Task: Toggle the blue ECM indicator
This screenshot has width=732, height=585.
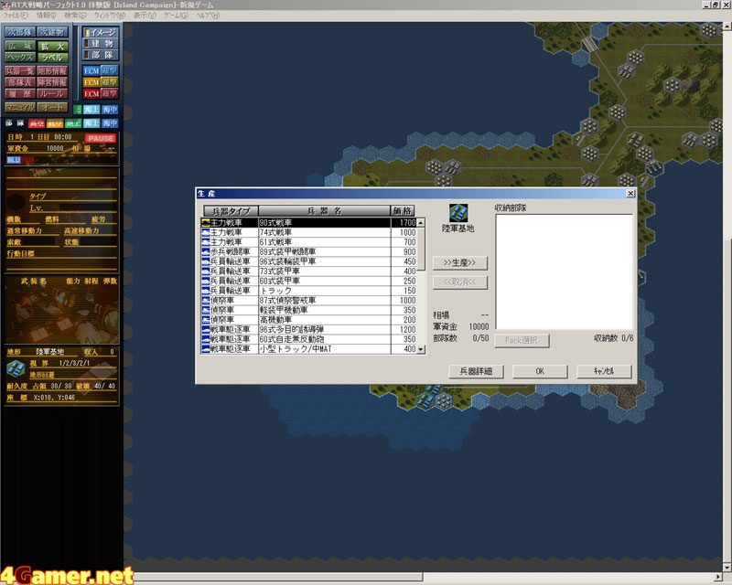Action: [x=91, y=71]
